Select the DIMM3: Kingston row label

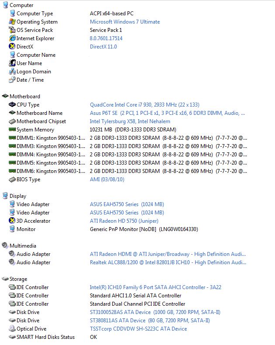pyautogui.click(x=51, y=146)
